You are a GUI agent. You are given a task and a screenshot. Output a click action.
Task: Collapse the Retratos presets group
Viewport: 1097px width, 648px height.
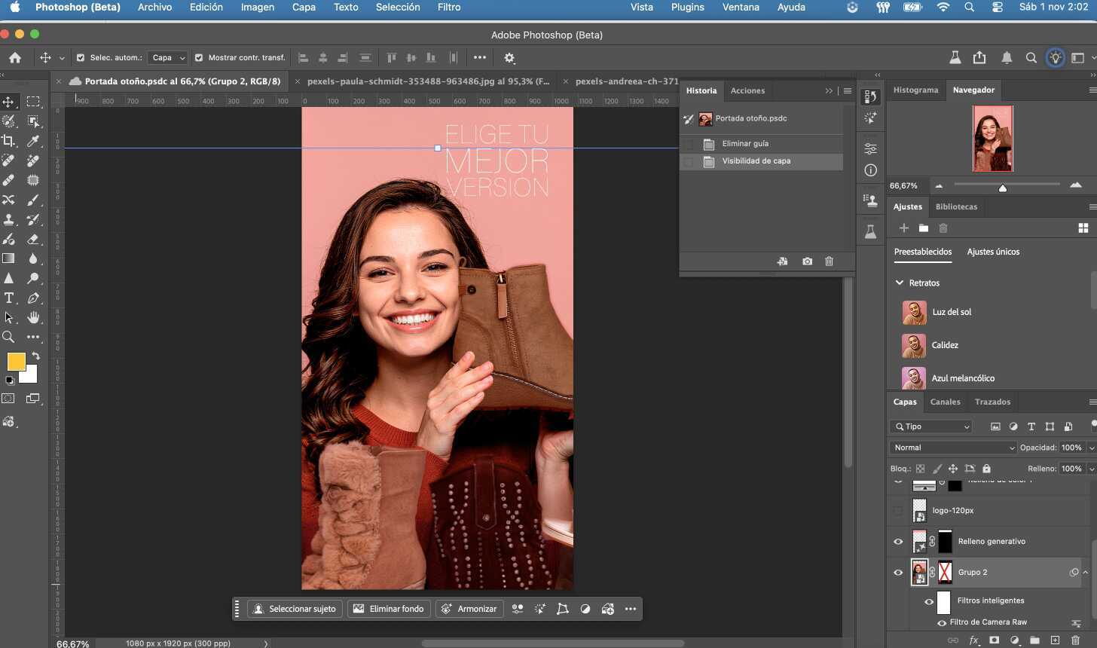coord(900,283)
